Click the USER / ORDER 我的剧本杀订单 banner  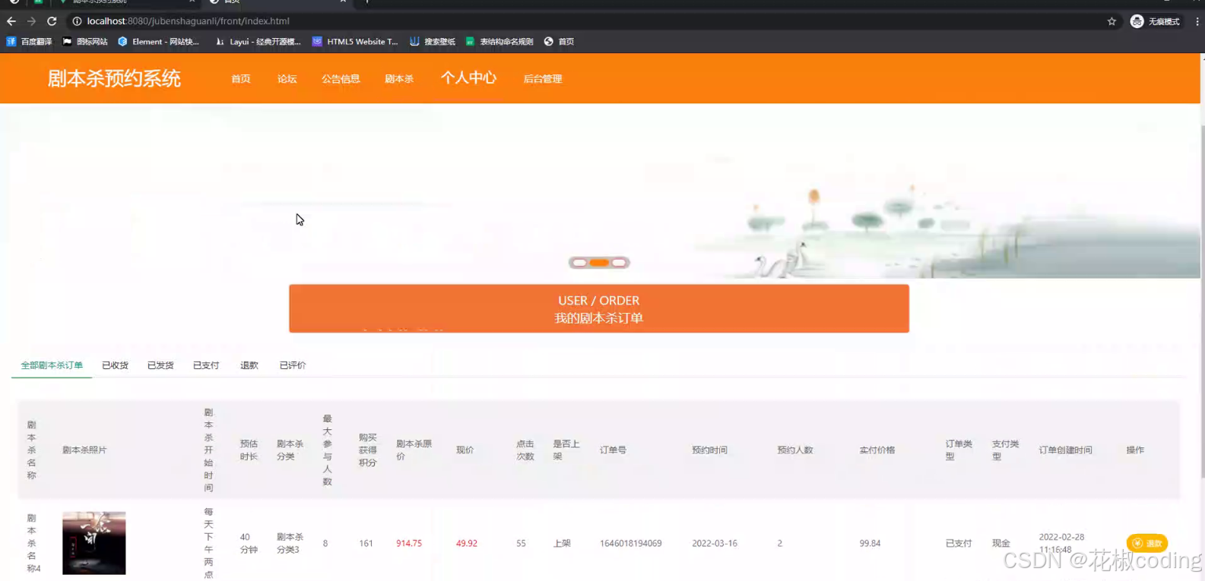599,308
